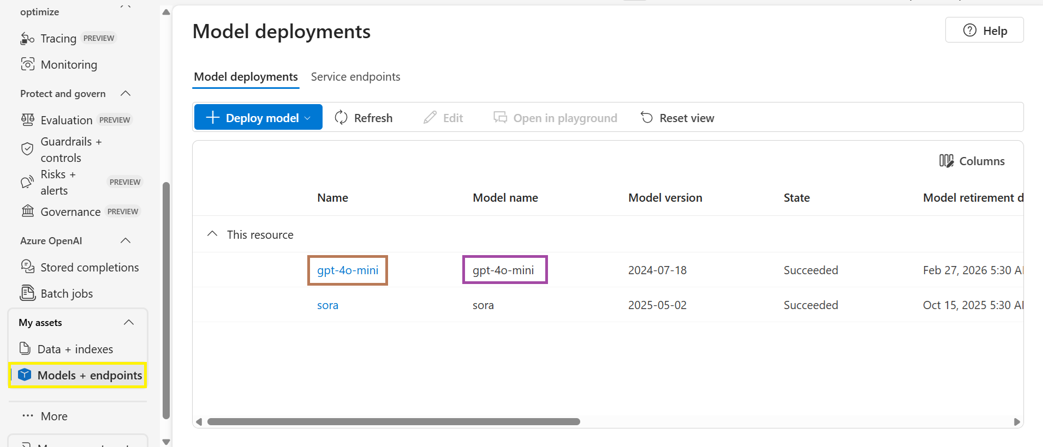Click the Oct 15, 2025 retirement date
Viewport: 1043px width, 447px height.
973,305
